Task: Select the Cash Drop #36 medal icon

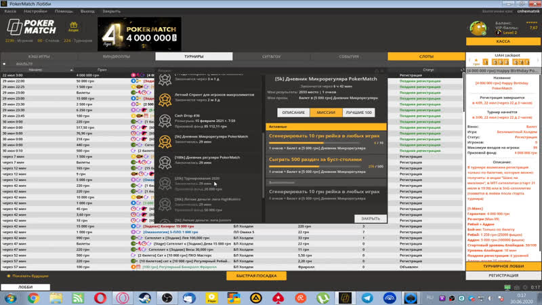Action: 165,121
